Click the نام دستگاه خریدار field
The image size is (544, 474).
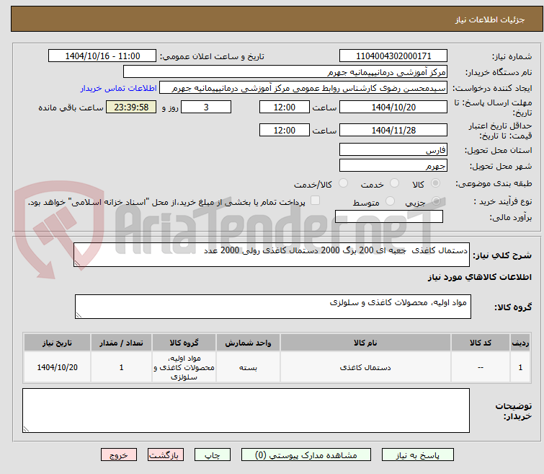(x=285, y=72)
